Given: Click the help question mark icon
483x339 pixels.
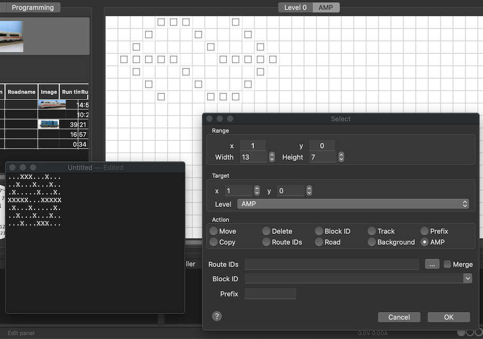Looking at the screenshot, I should pyautogui.click(x=217, y=316).
